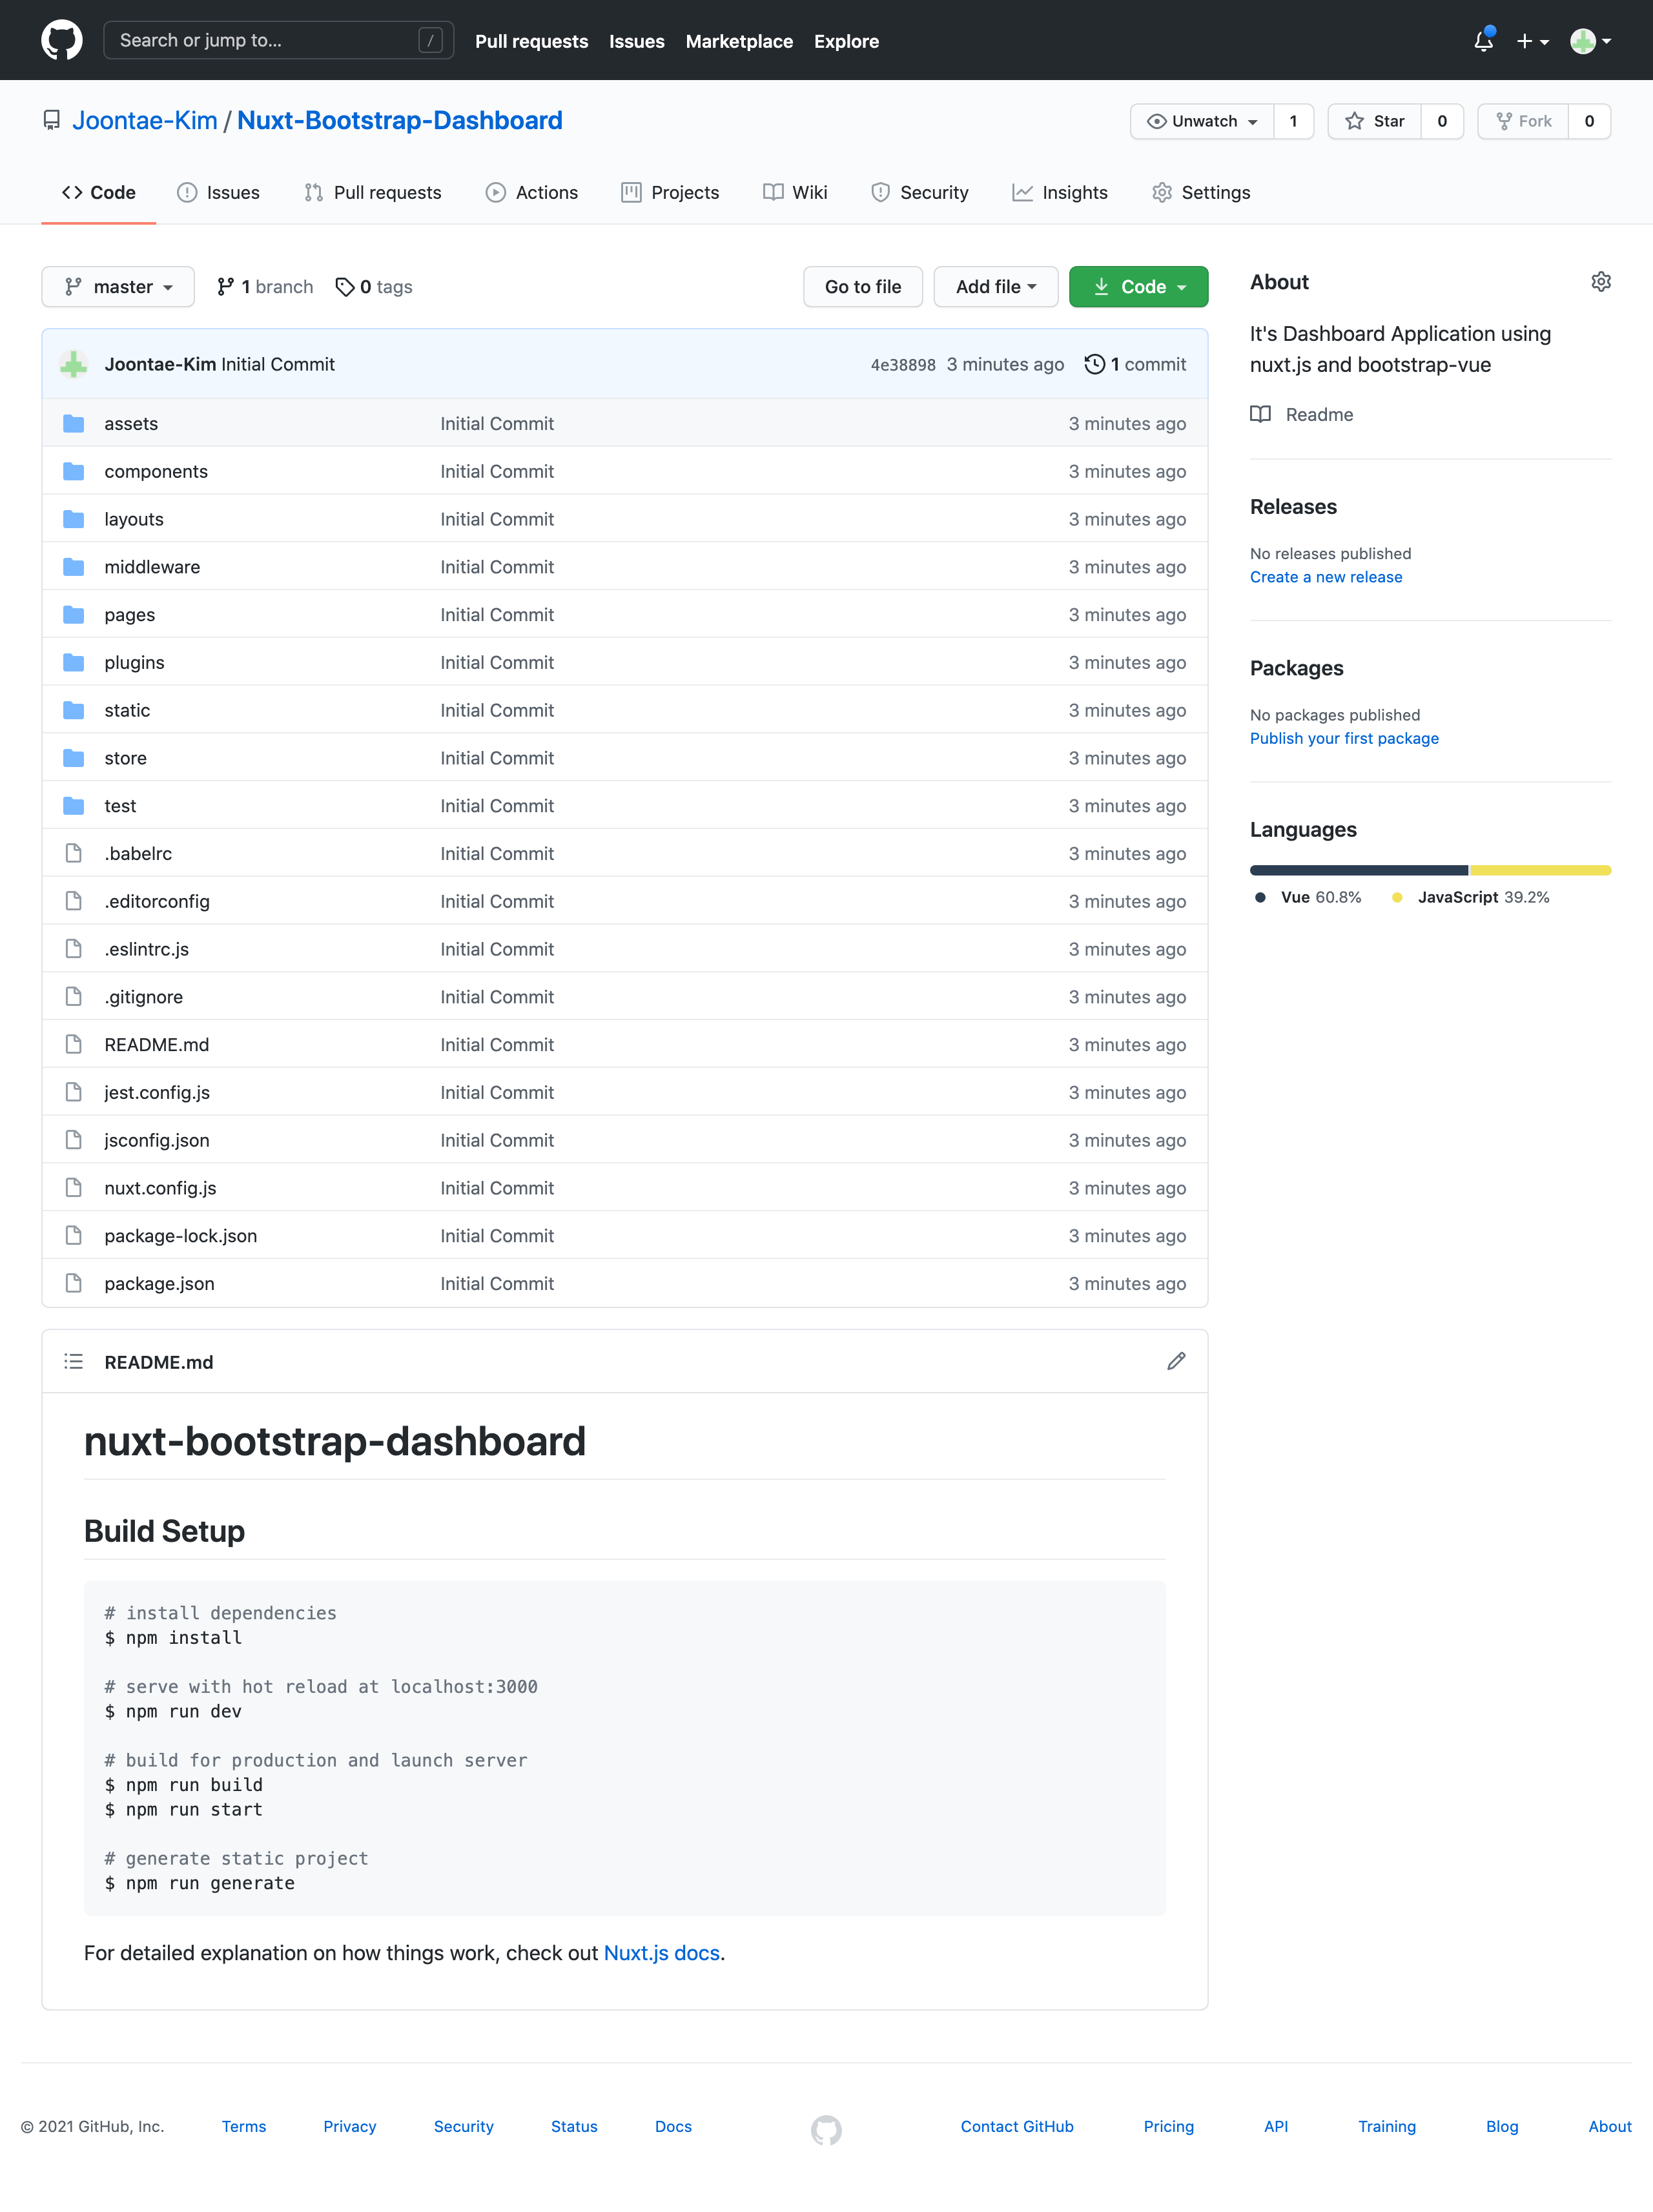The image size is (1653, 2212).
Task: Open Marketplace in the top navigation
Action: [x=739, y=41]
